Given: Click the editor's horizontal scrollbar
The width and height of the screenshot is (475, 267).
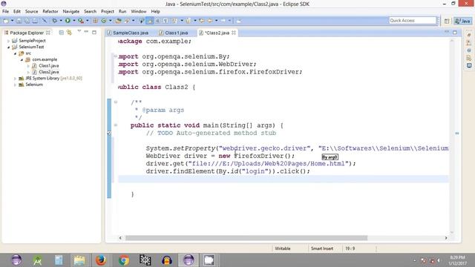Looking at the screenshot, I should click(246, 238).
